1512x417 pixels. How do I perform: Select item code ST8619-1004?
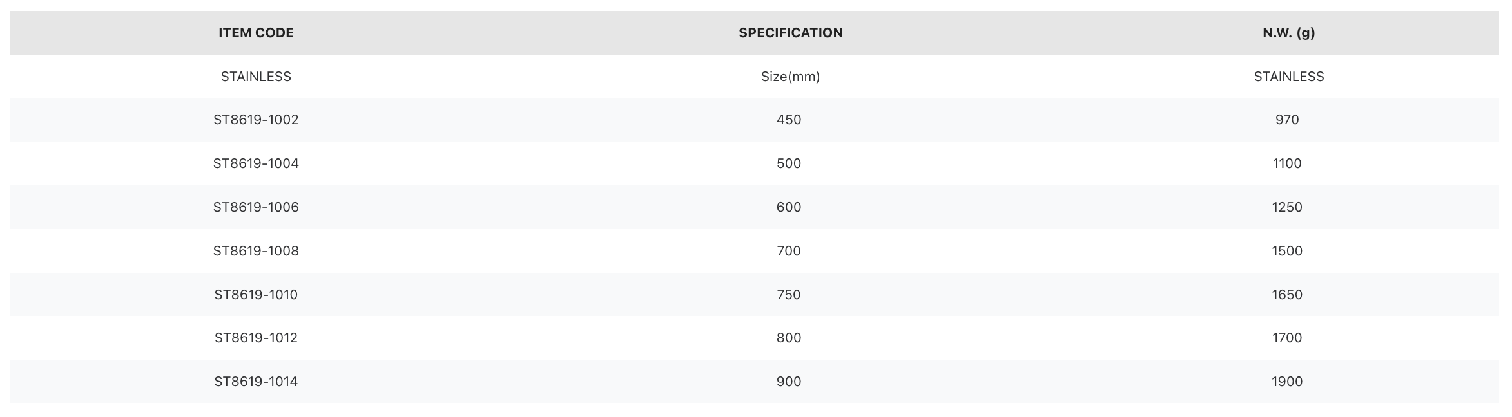tap(256, 163)
